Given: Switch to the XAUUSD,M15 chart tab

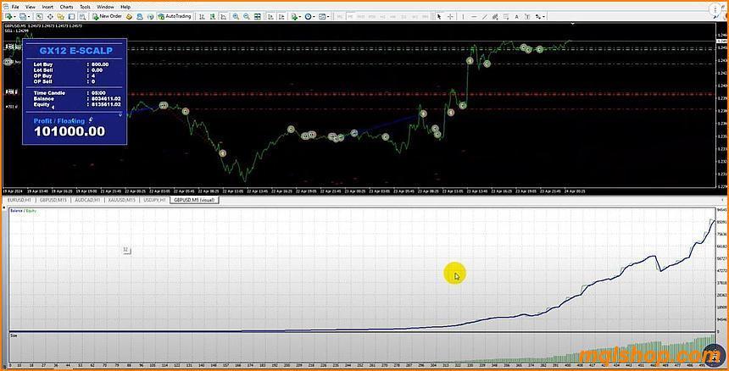Looking at the screenshot, I should click(x=121, y=200).
